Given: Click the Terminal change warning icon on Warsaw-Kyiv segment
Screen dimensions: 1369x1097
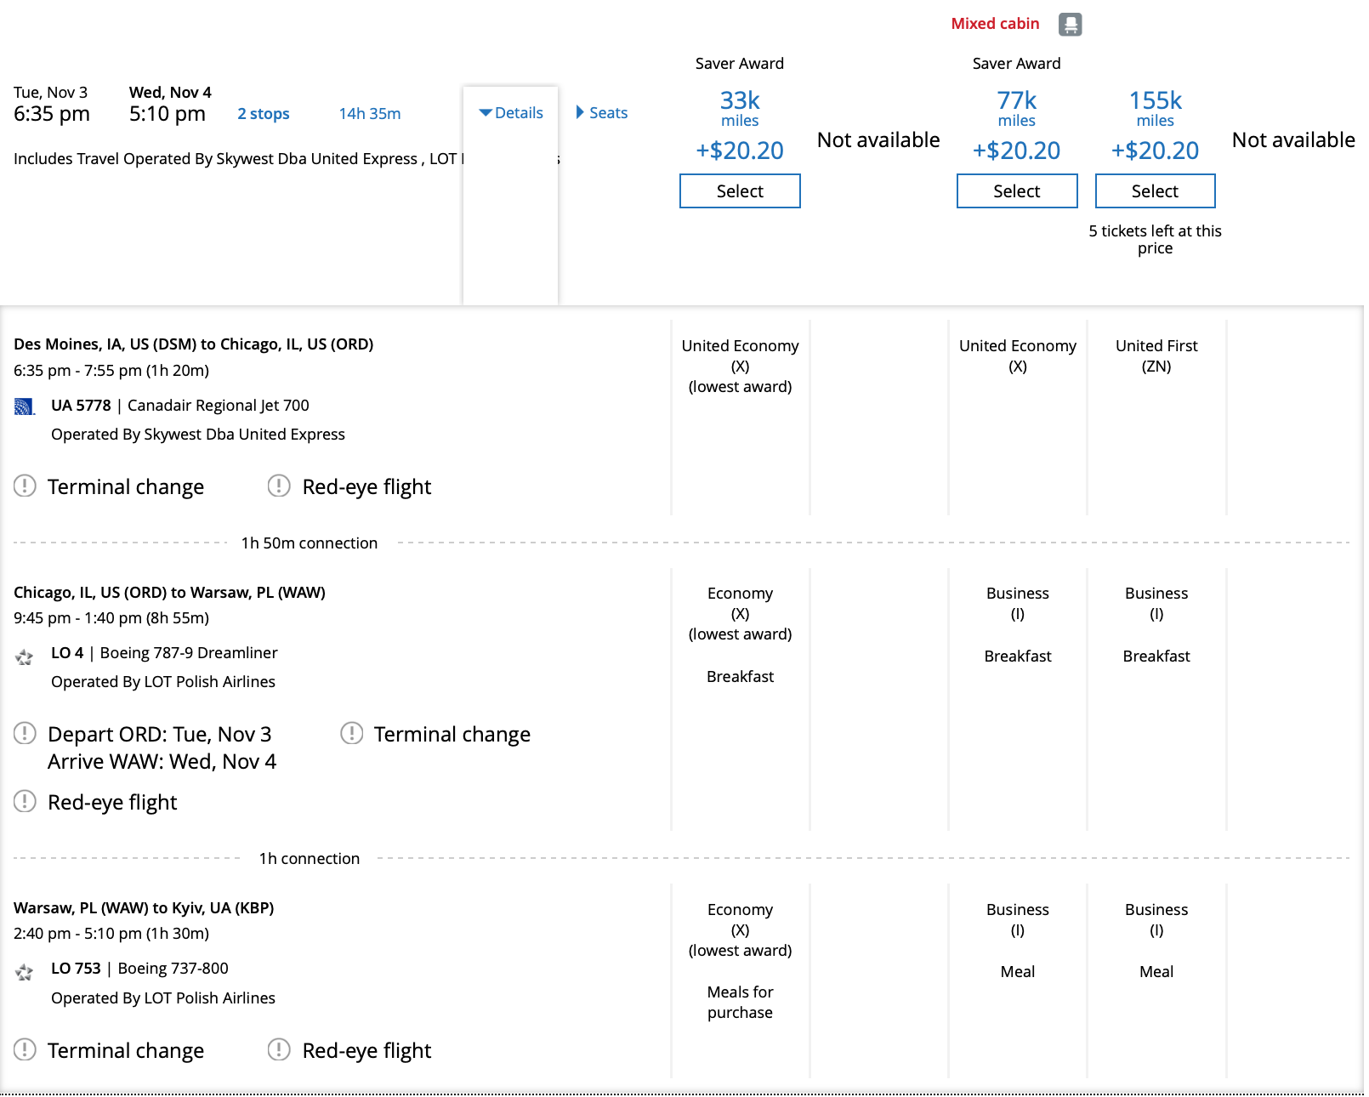Looking at the screenshot, I should [x=25, y=1050].
